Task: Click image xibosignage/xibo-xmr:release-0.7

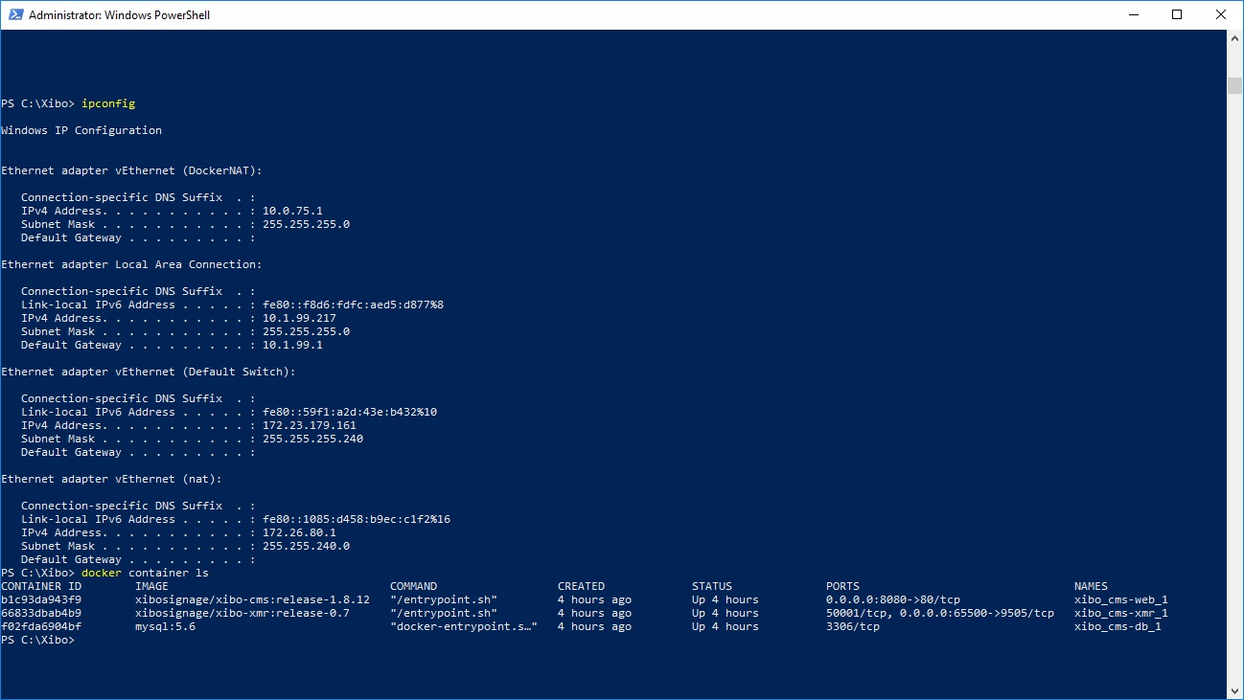Action: pos(242,613)
